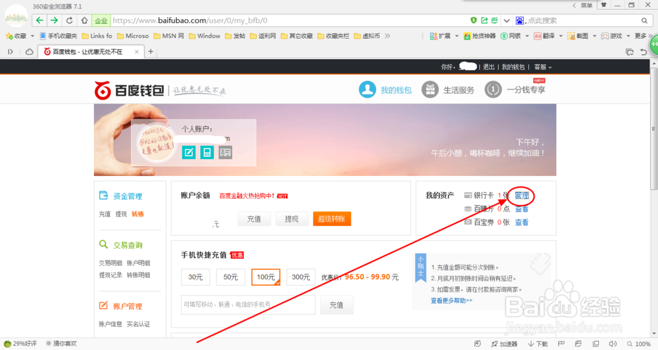
Task: Click 提现 button in 账户余额 panel
Action: tap(291, 219)
